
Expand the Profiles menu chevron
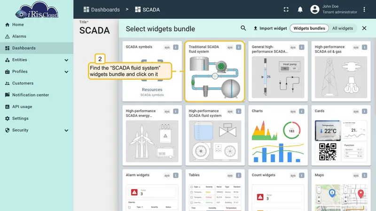[x=66, y=72]
